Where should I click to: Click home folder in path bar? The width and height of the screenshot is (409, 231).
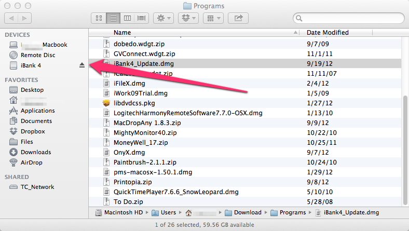click(x=201, y=213)
